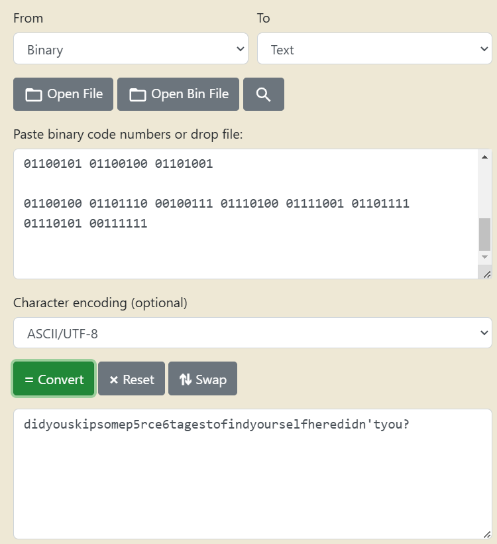Click the output box resize handle
This screenshot has height=544, width=497.
[487, 534]
